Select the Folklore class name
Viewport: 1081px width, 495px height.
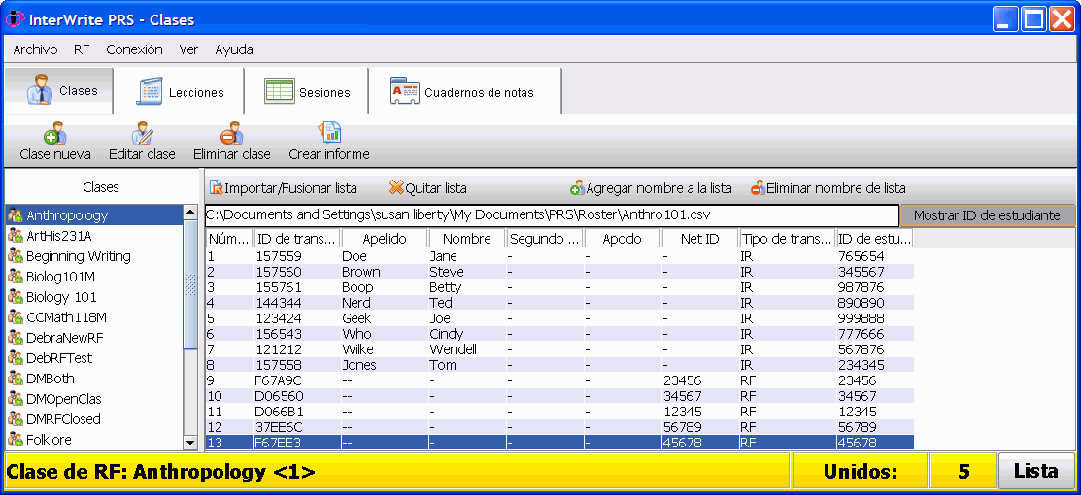pos(49,439)
